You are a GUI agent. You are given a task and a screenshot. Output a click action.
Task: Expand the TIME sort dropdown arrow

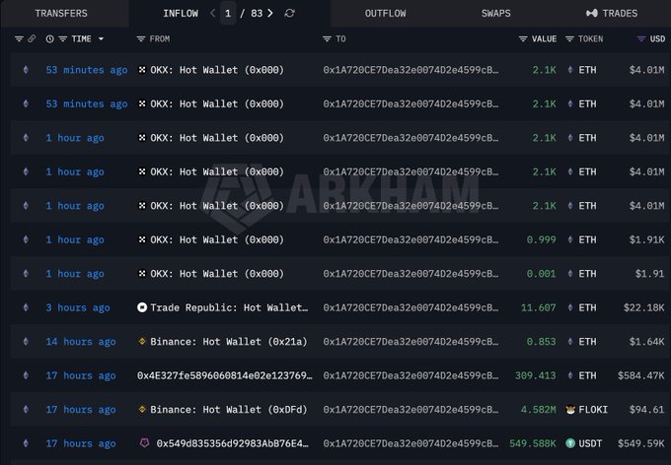101,38
